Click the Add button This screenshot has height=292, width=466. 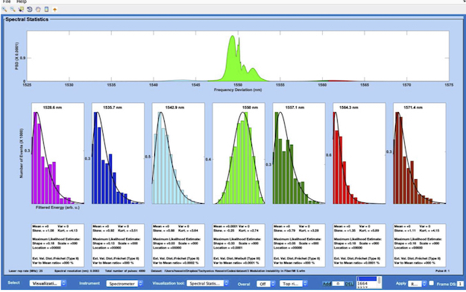327,284
